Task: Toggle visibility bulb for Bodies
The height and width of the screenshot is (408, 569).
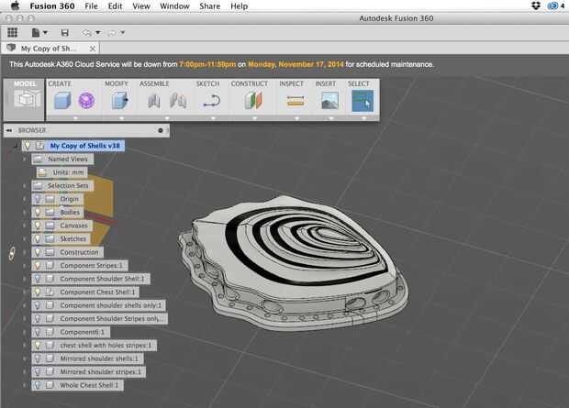Action: tap(38, 212)
